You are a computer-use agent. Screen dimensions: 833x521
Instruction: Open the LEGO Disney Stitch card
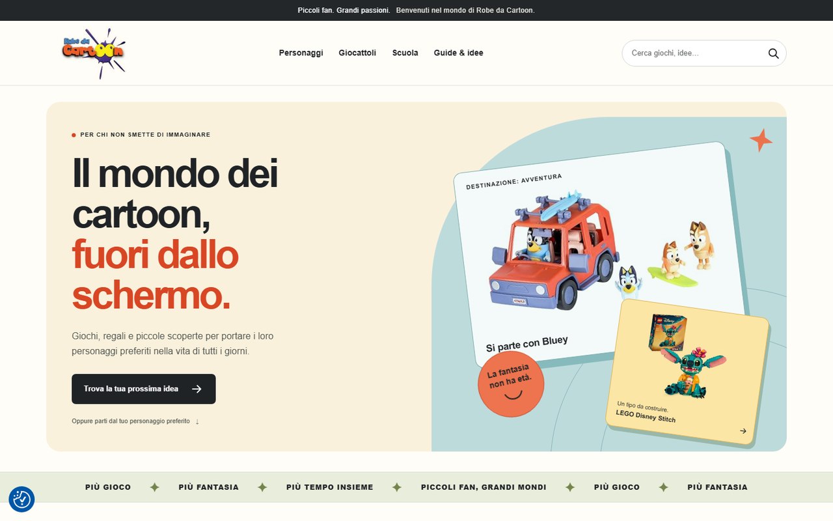click(687, 372)
